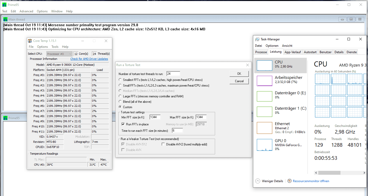Switch to the App-Verlauf tab
This screenshot has height=196, width=368.
(x=293, y=52)
